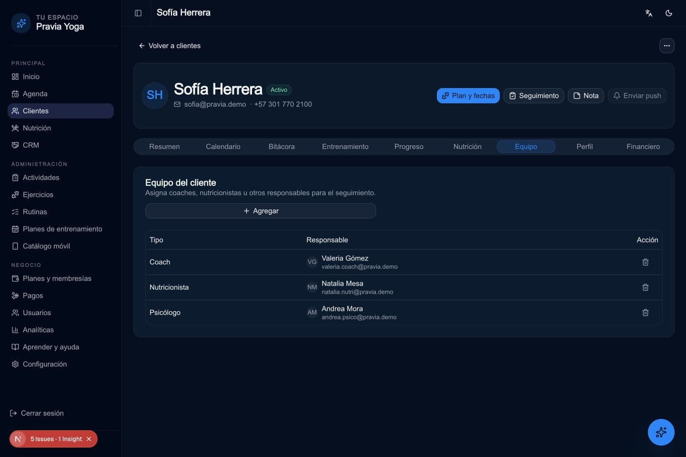Image resolution: width=686 pixels, height=457 pixels.
Task: Open Rutinas in sidebar
Action: pos(61,212)
